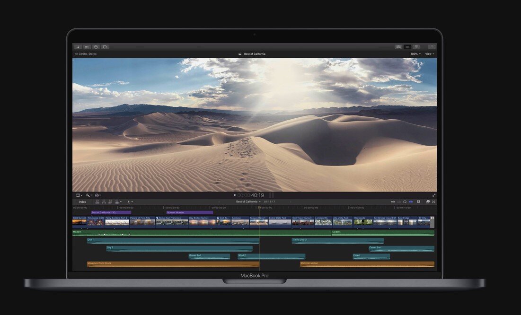Open the Transitions browser icon
Screen dimensions: 521x315
[433, 201]
